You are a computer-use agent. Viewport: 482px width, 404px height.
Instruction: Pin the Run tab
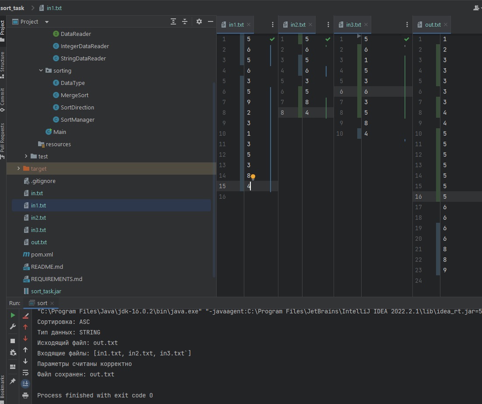(x=13, y=381)
